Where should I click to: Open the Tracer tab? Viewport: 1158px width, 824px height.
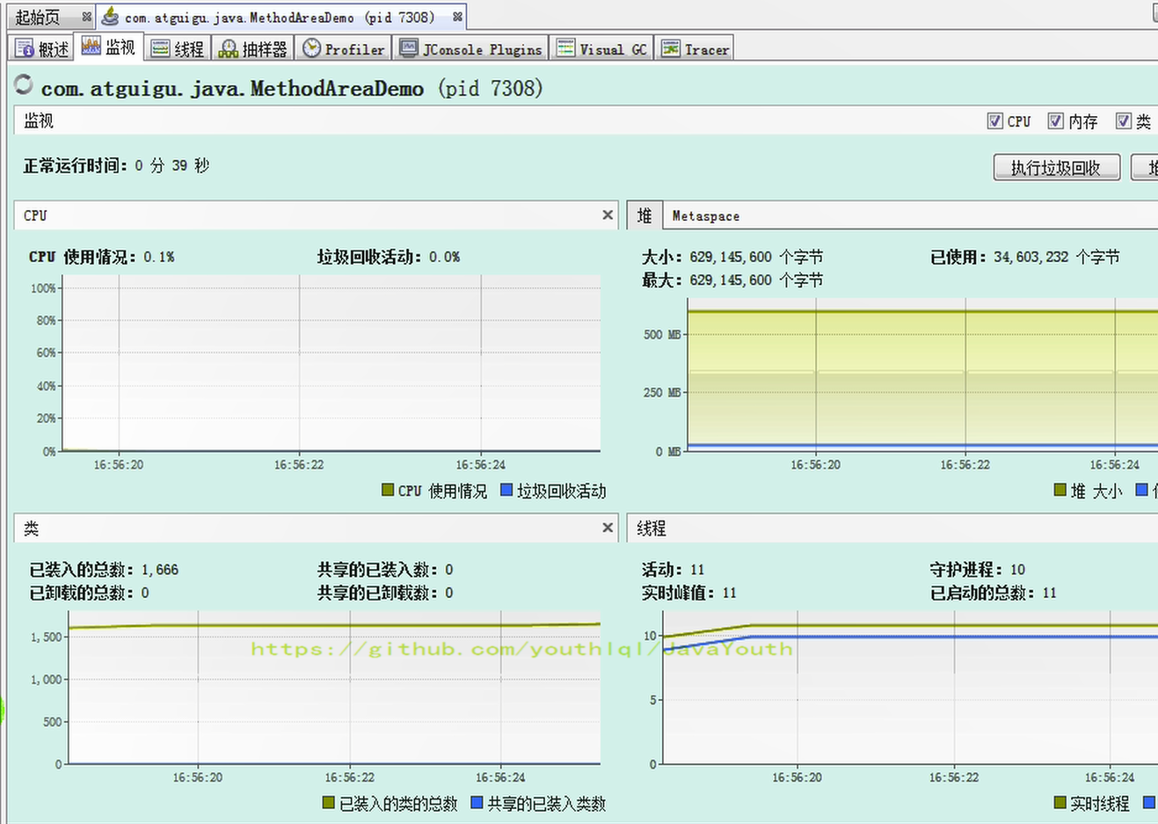(x=695, y=49)
